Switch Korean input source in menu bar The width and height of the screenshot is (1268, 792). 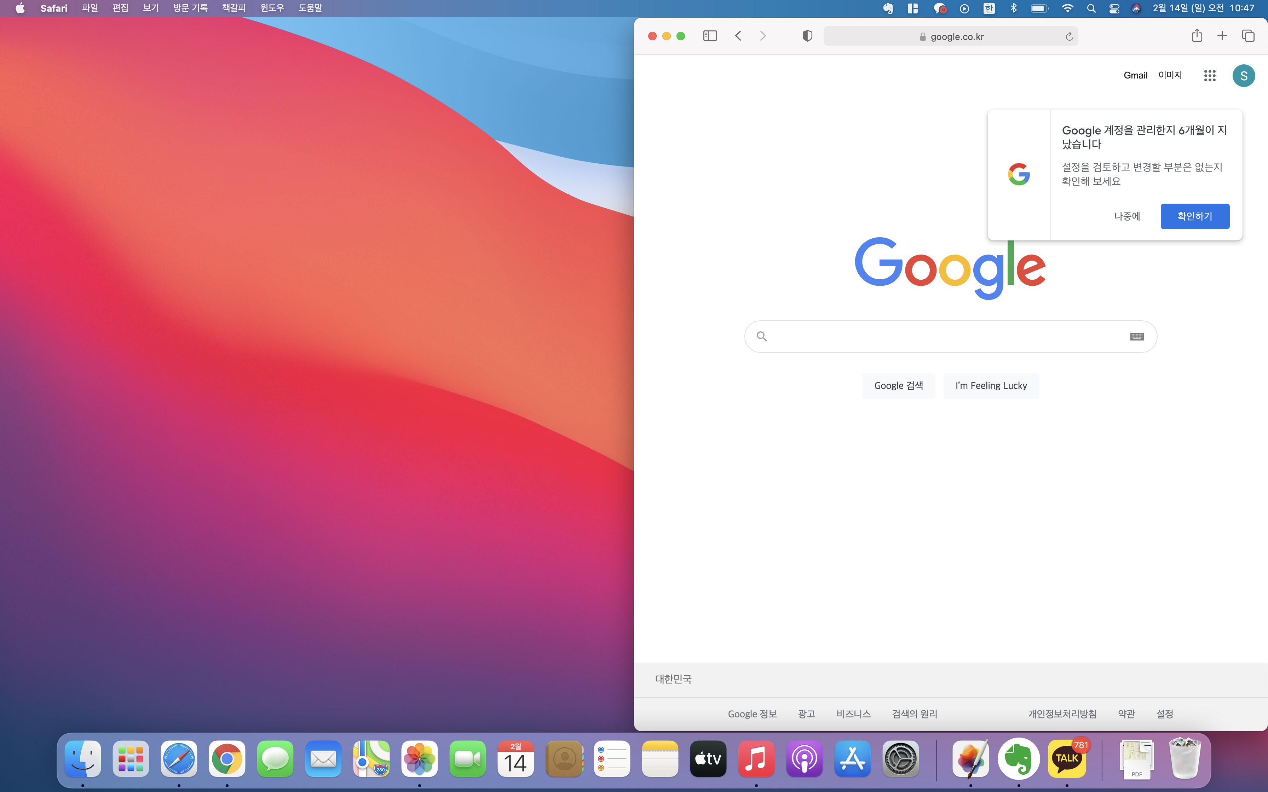point(989,8)
